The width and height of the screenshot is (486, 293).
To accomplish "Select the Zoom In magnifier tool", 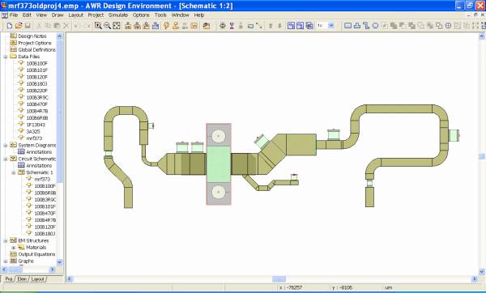I will click(x=98, y=26).
